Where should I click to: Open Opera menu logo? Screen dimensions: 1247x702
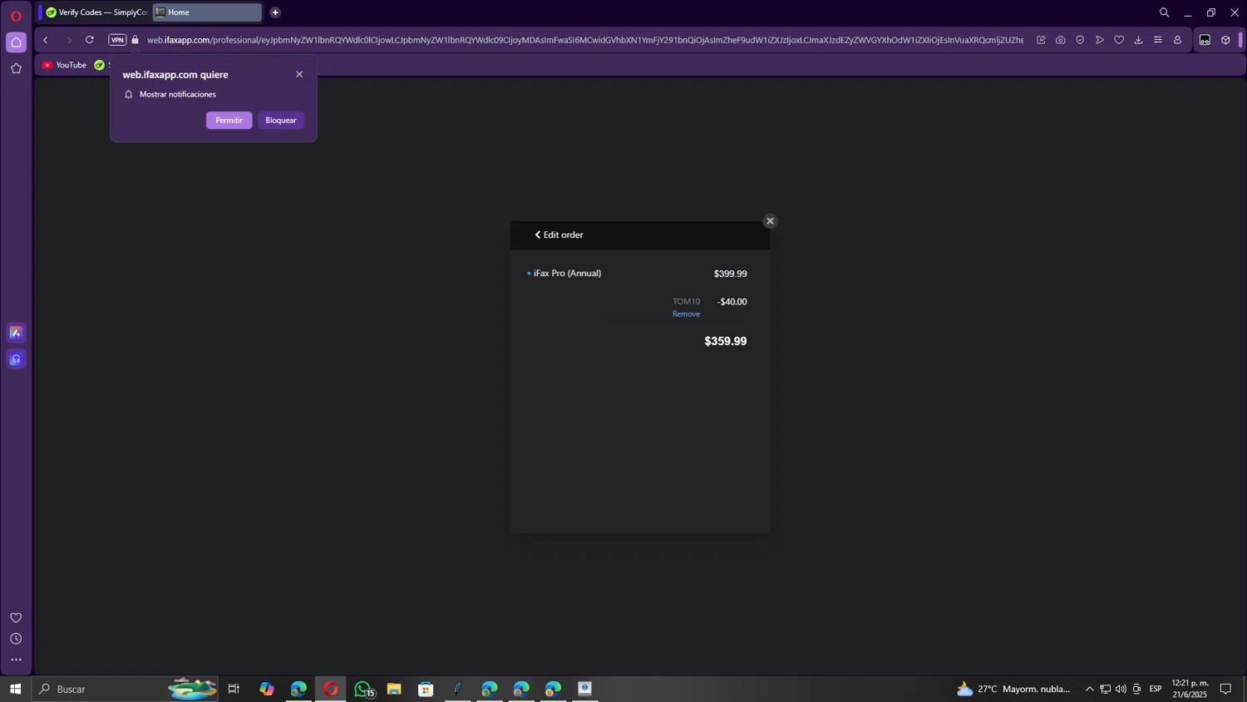coord(16,16)
